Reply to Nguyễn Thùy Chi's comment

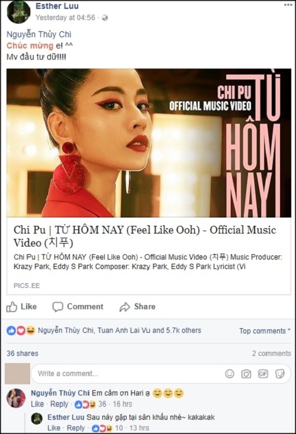(x=59, y=404)
